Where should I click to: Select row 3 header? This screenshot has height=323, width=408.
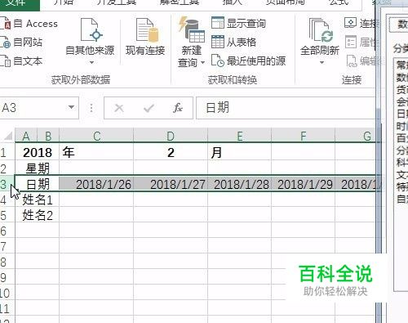tap(7, 184)
